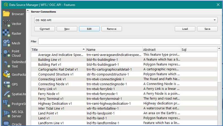
Task: Select the GPS source icon
Action: [x=6, y=84]
